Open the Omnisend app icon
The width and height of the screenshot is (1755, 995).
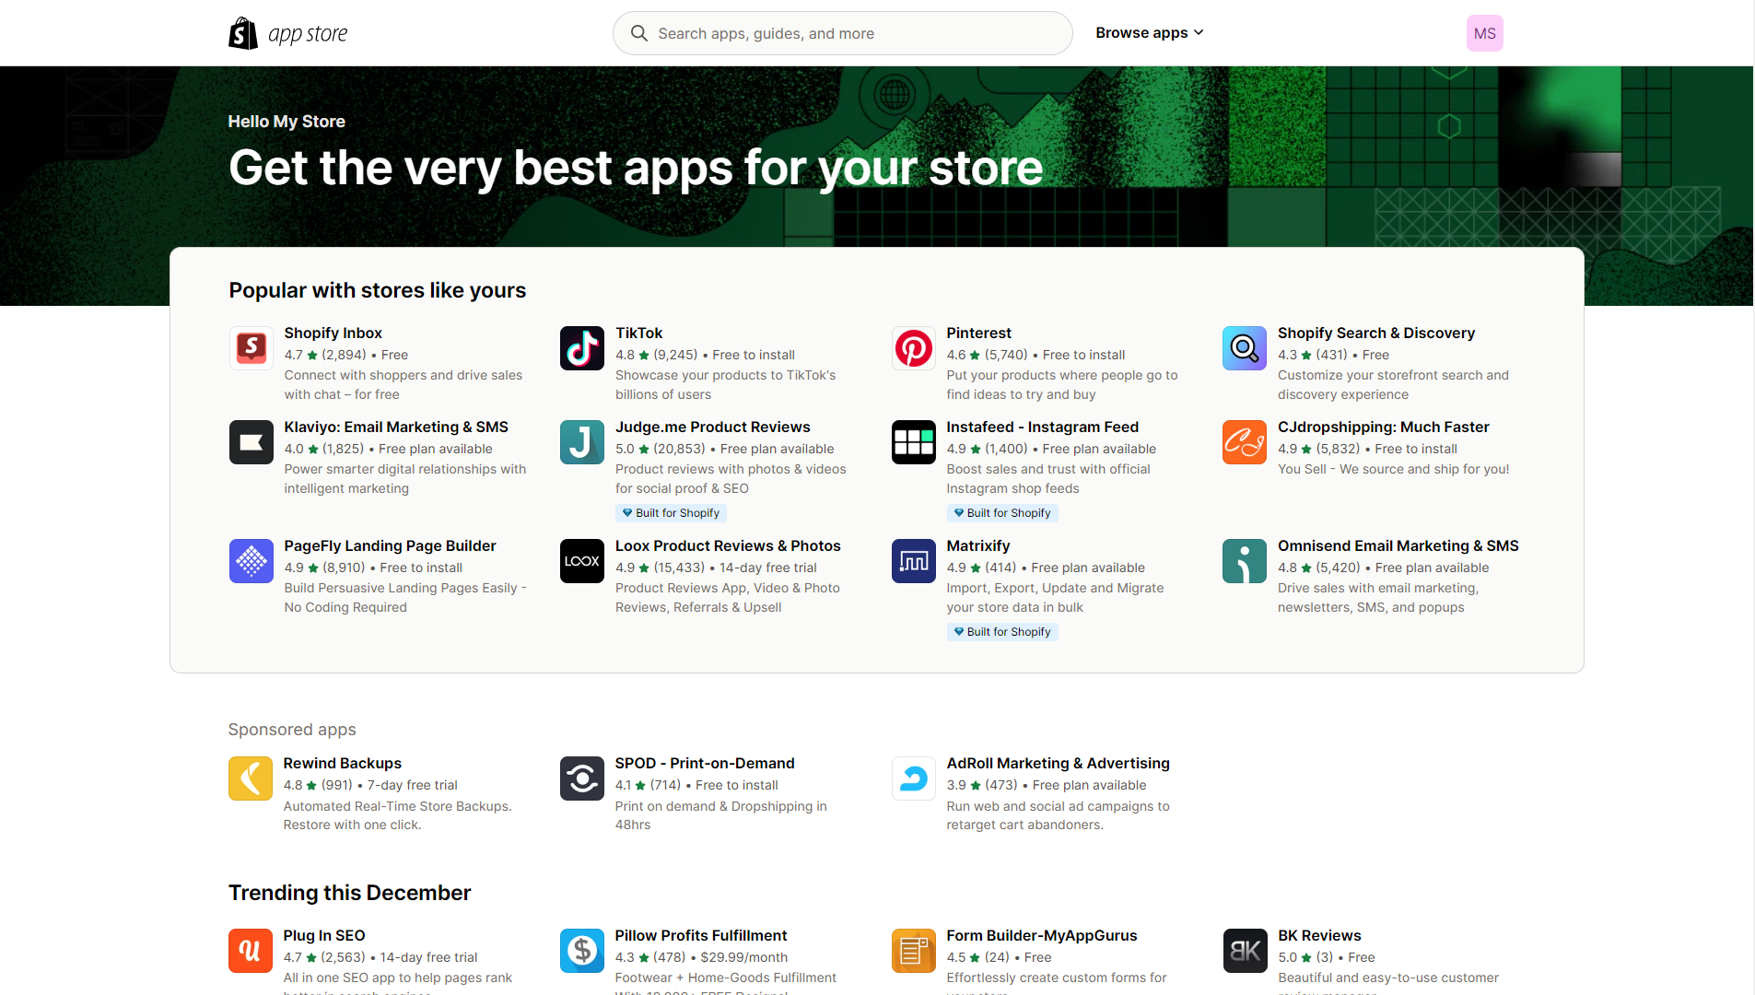[1245, 561]
